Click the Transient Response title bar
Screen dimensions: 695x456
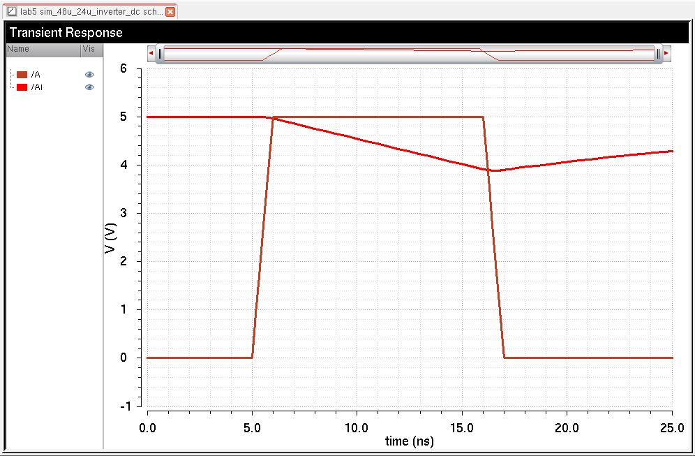click(x=348, y=32)
